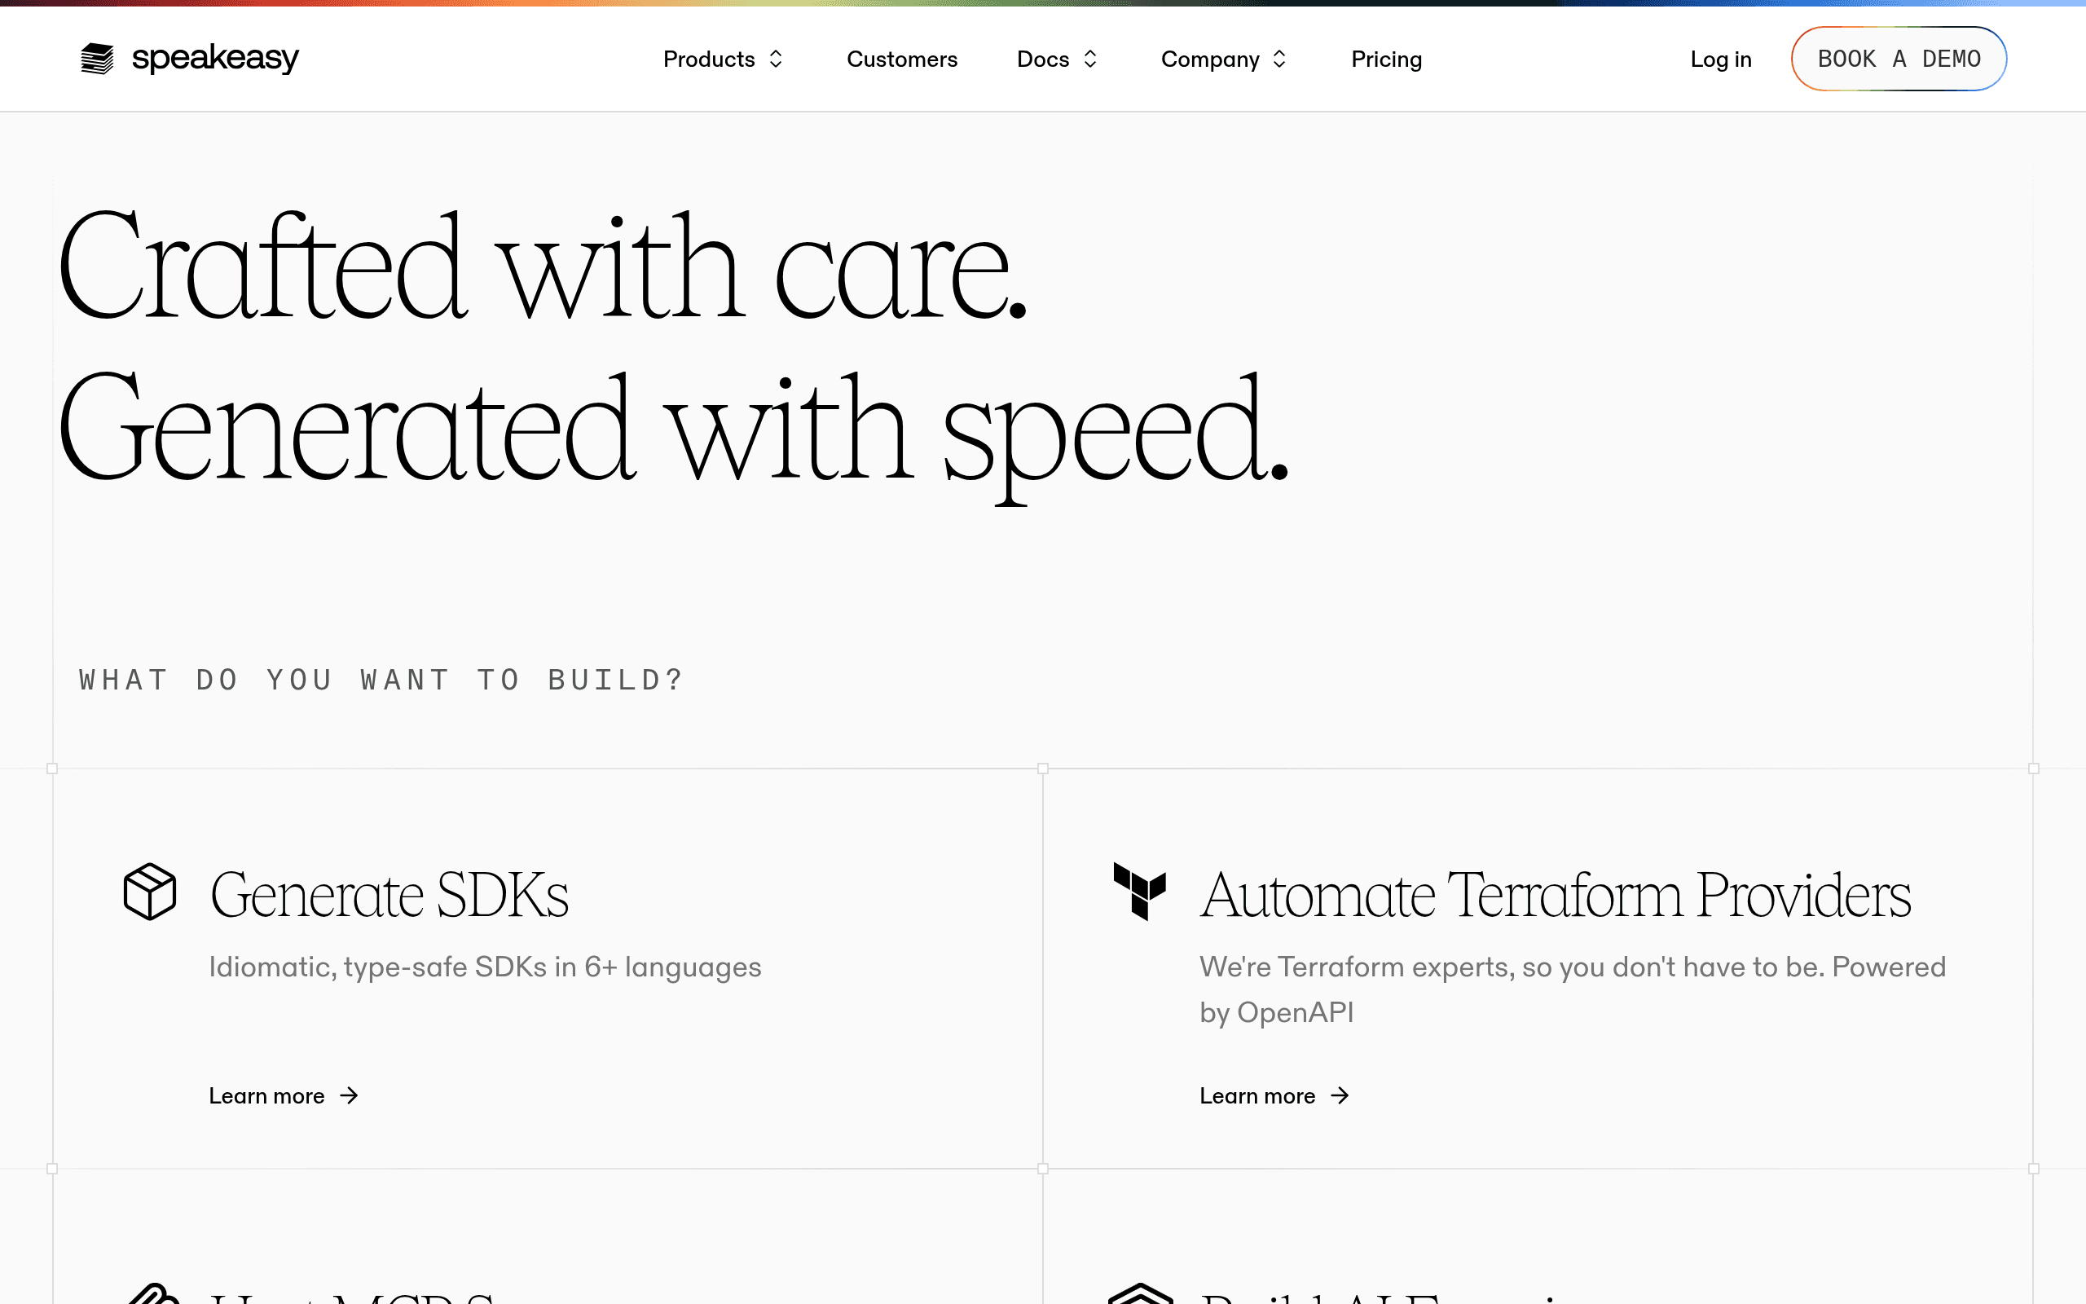
Task: Click the Speakeasy stacked-papers logo icon
Action: pos(96,59)
